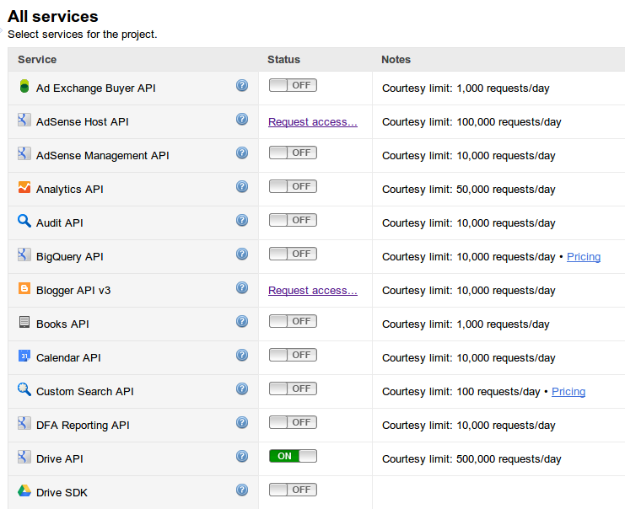
Task: Click the BigQuery API service name
Action: (70, 257)
